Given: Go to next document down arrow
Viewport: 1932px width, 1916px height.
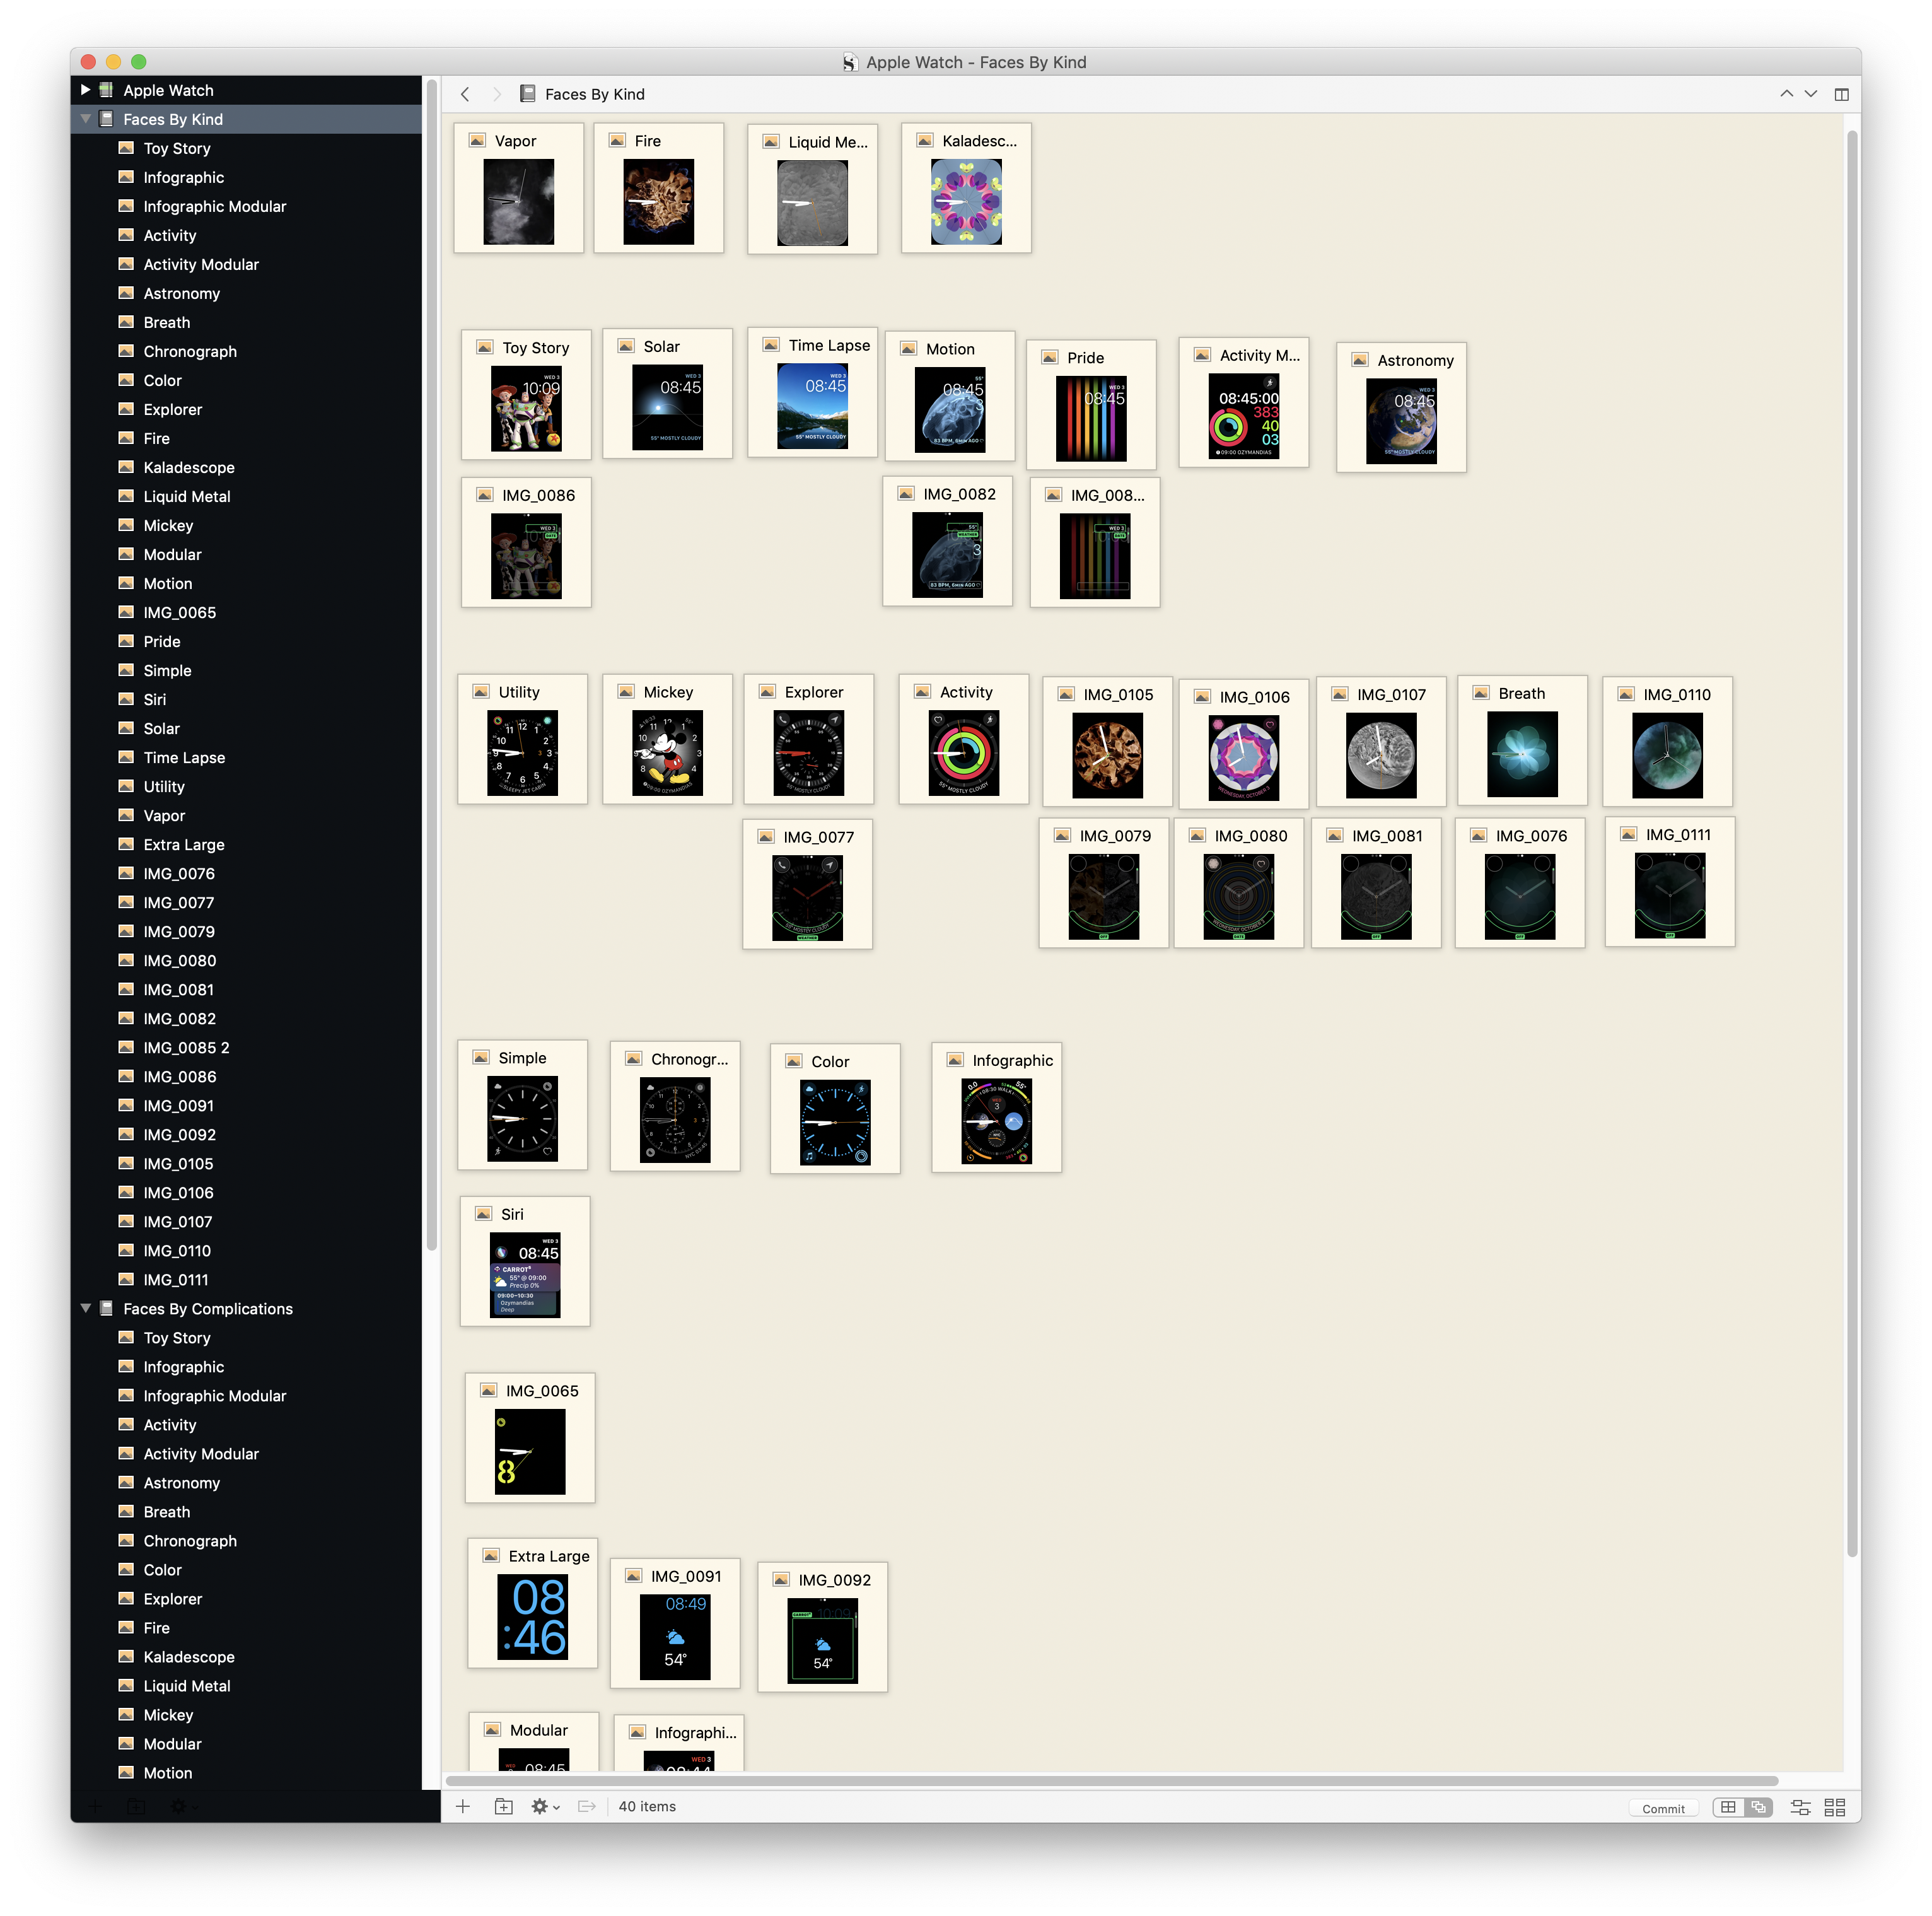Looking at the screenshot, I should pyautogui.click(x=1810, y=94).
